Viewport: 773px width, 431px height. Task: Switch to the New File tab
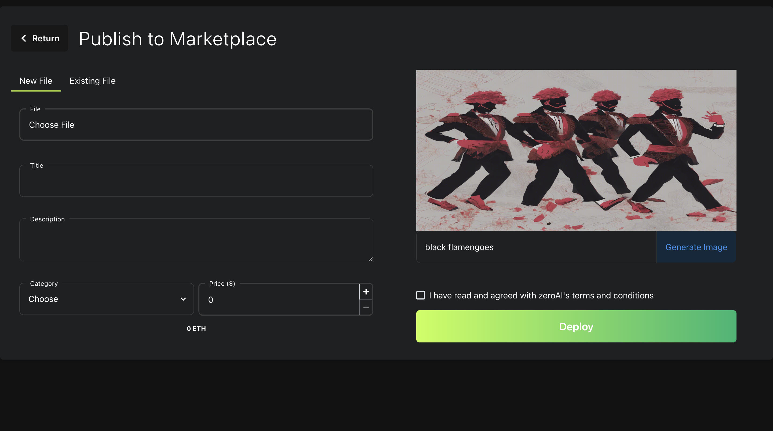pyautogui.click(x=36, y=81)
